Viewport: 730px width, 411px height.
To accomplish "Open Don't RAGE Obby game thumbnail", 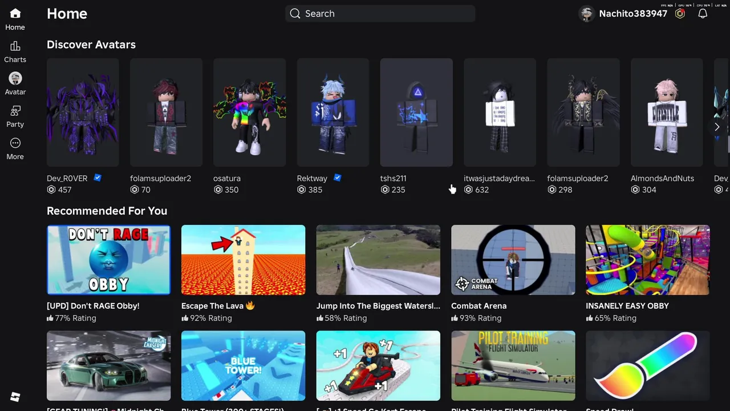I will pos(108,260).
